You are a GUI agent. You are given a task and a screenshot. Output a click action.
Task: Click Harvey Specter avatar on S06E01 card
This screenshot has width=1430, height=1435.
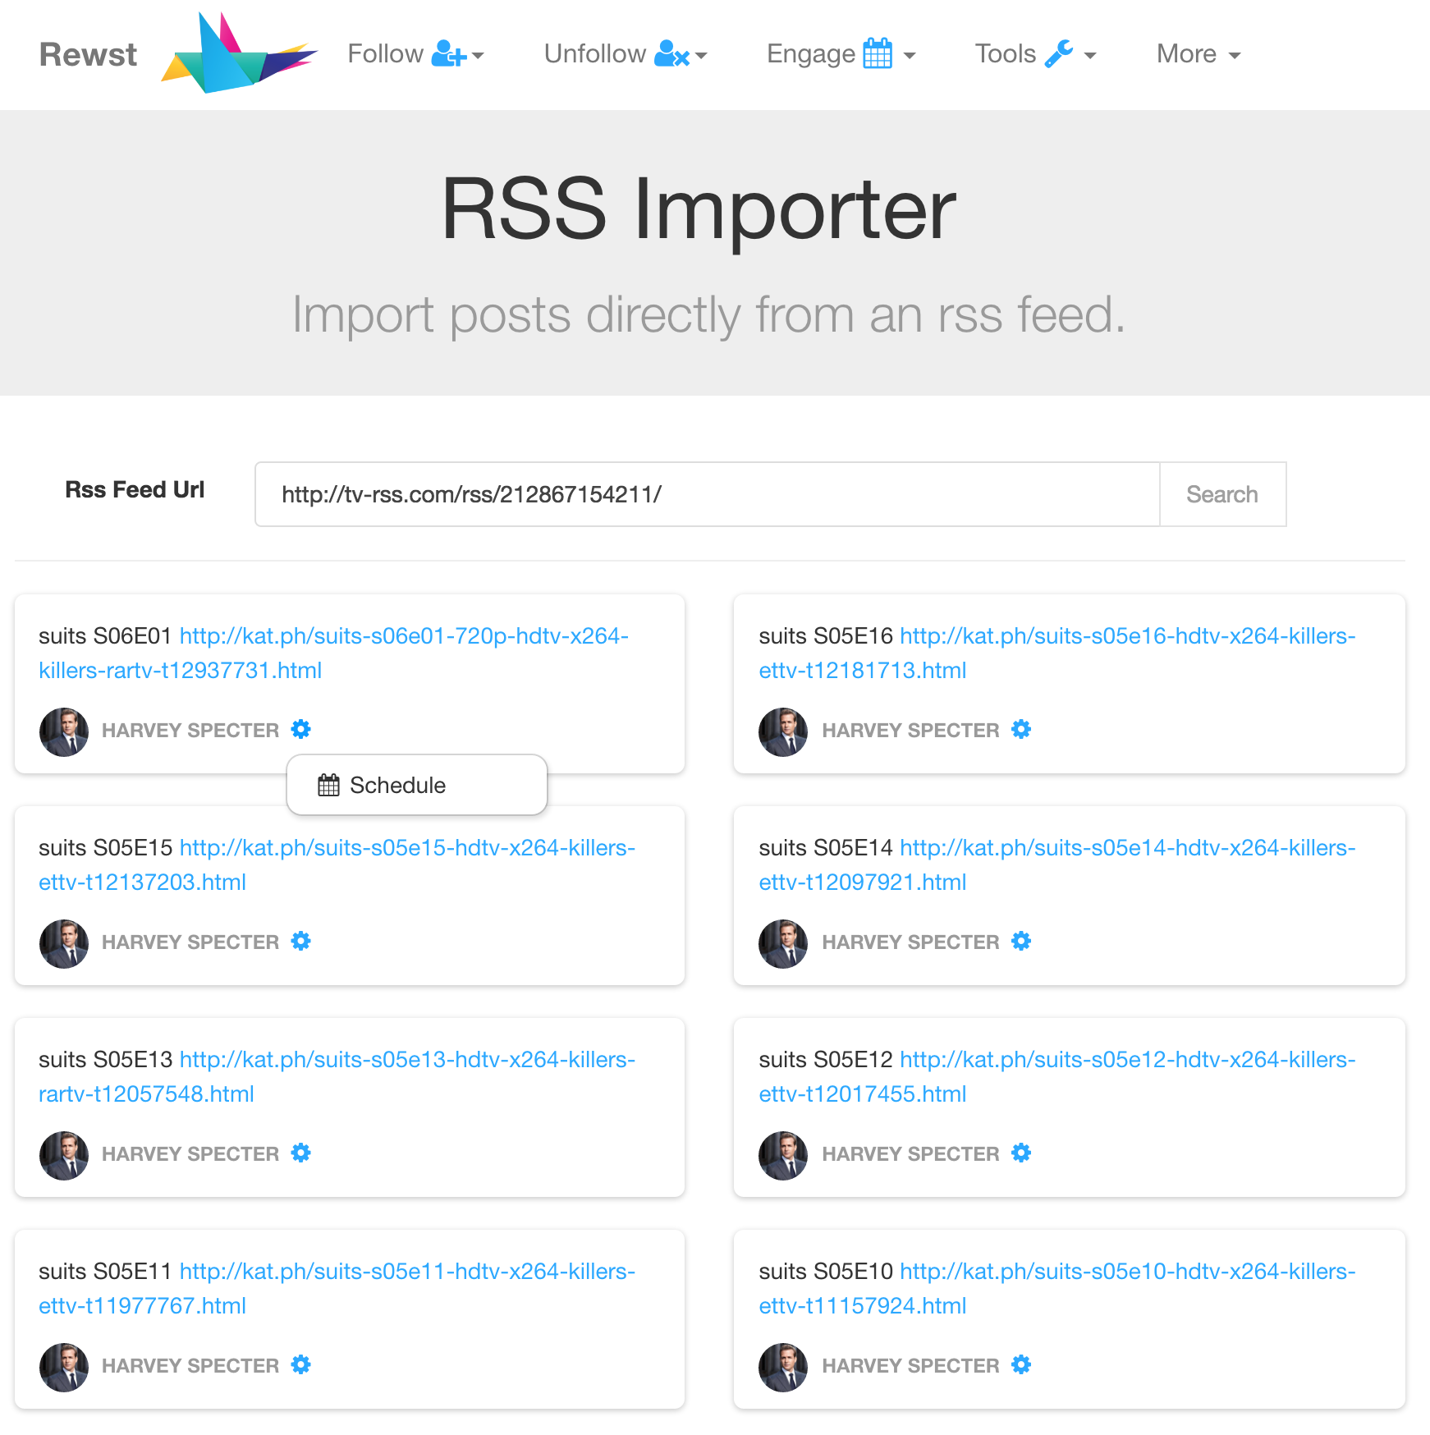coord(64,731)
